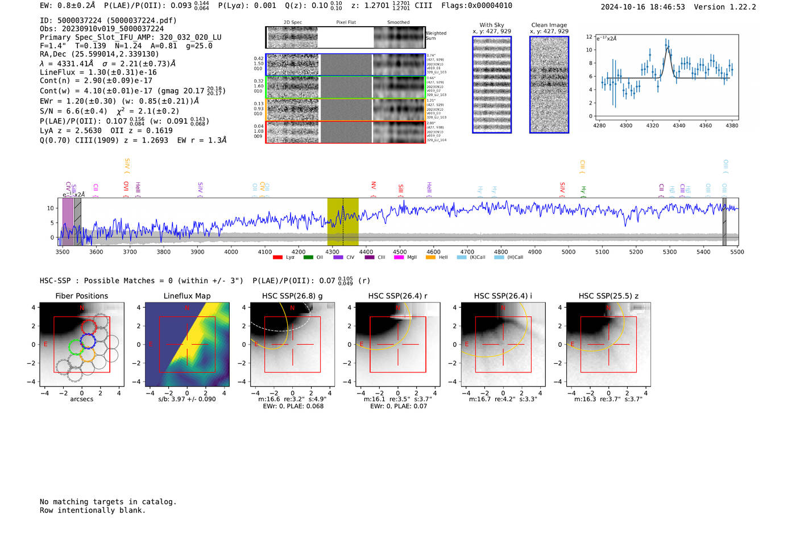The image size is (796, 541).
Task: Click the green OII legend swatch
Action: point(308,257)
